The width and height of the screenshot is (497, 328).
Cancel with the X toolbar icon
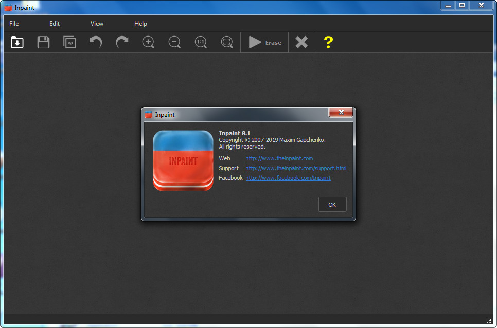[x=301, y=42]
